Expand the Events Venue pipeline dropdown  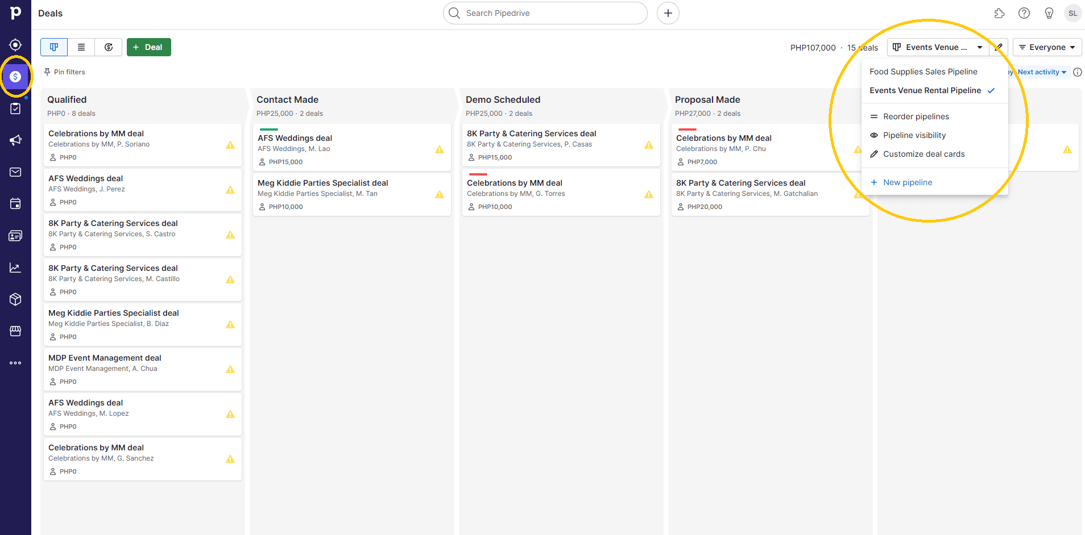pyautogui.click(x=938, y=47)
